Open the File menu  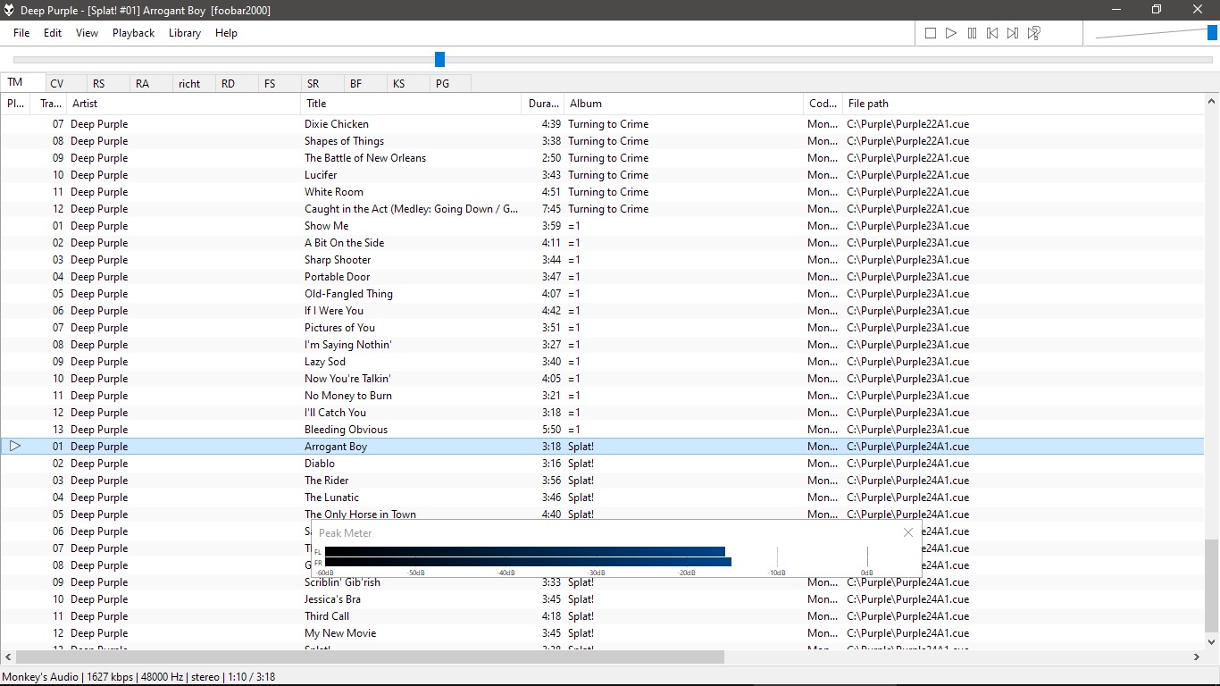click(21, 33)
